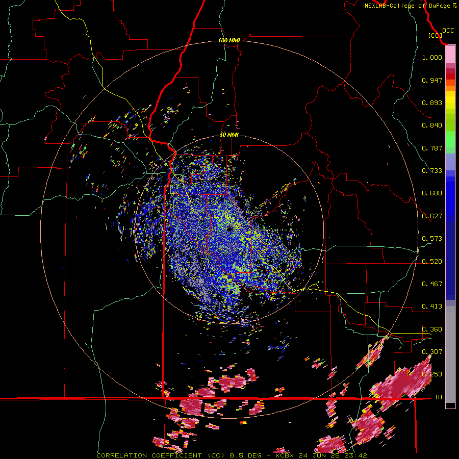Click the 0.787 legend value

tap(432, 148)
